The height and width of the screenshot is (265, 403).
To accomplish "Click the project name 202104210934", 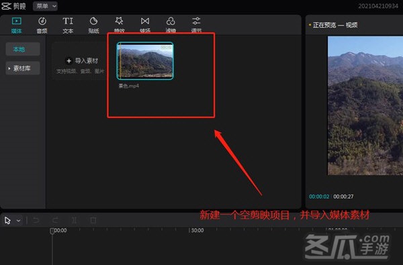I will coord(378,6).
